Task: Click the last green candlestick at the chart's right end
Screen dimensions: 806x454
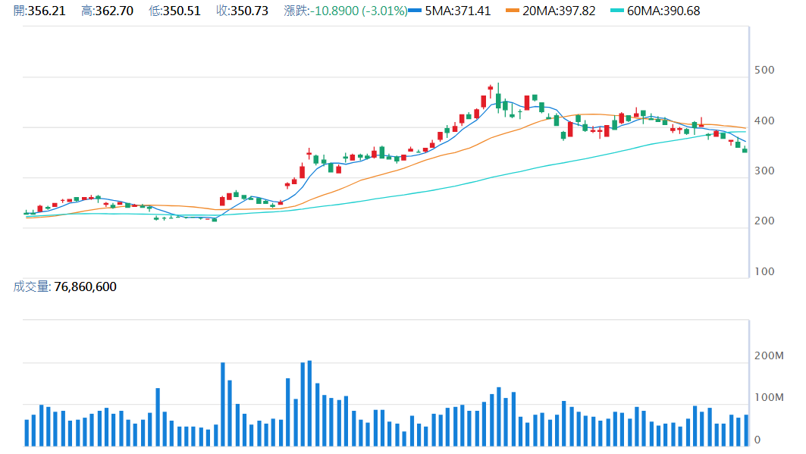Action: [745, 149]
